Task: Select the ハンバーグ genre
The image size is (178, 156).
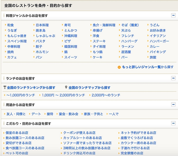Action: point(129,41)
